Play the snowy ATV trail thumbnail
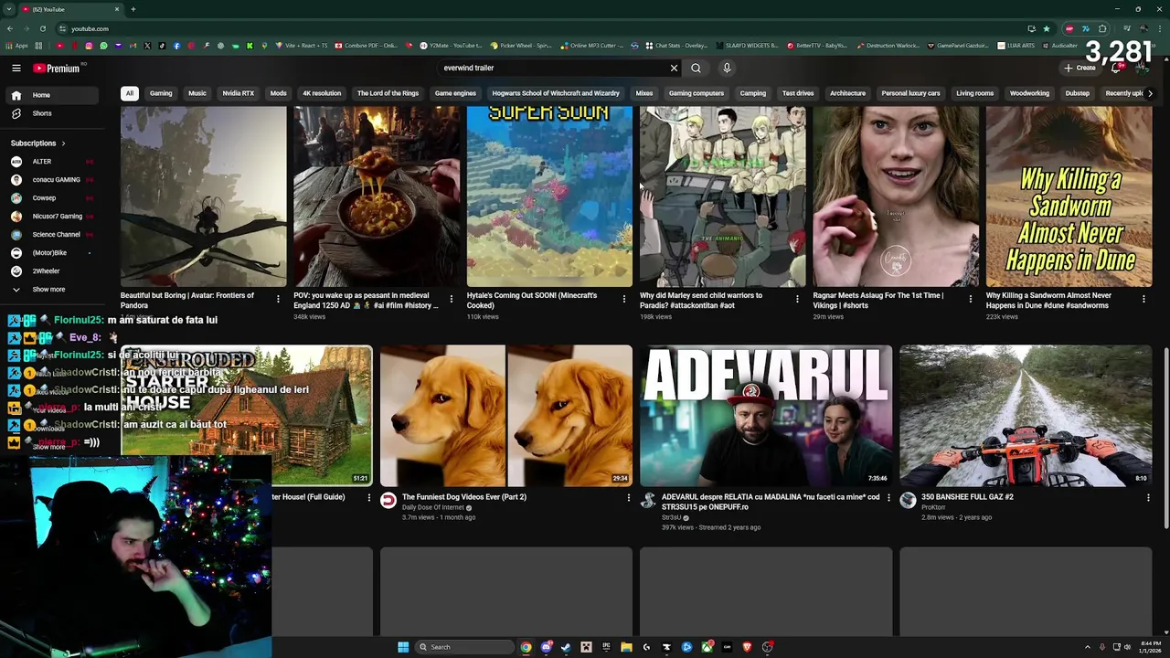The image size is (1170, 658). click(x=1026, y=415)
